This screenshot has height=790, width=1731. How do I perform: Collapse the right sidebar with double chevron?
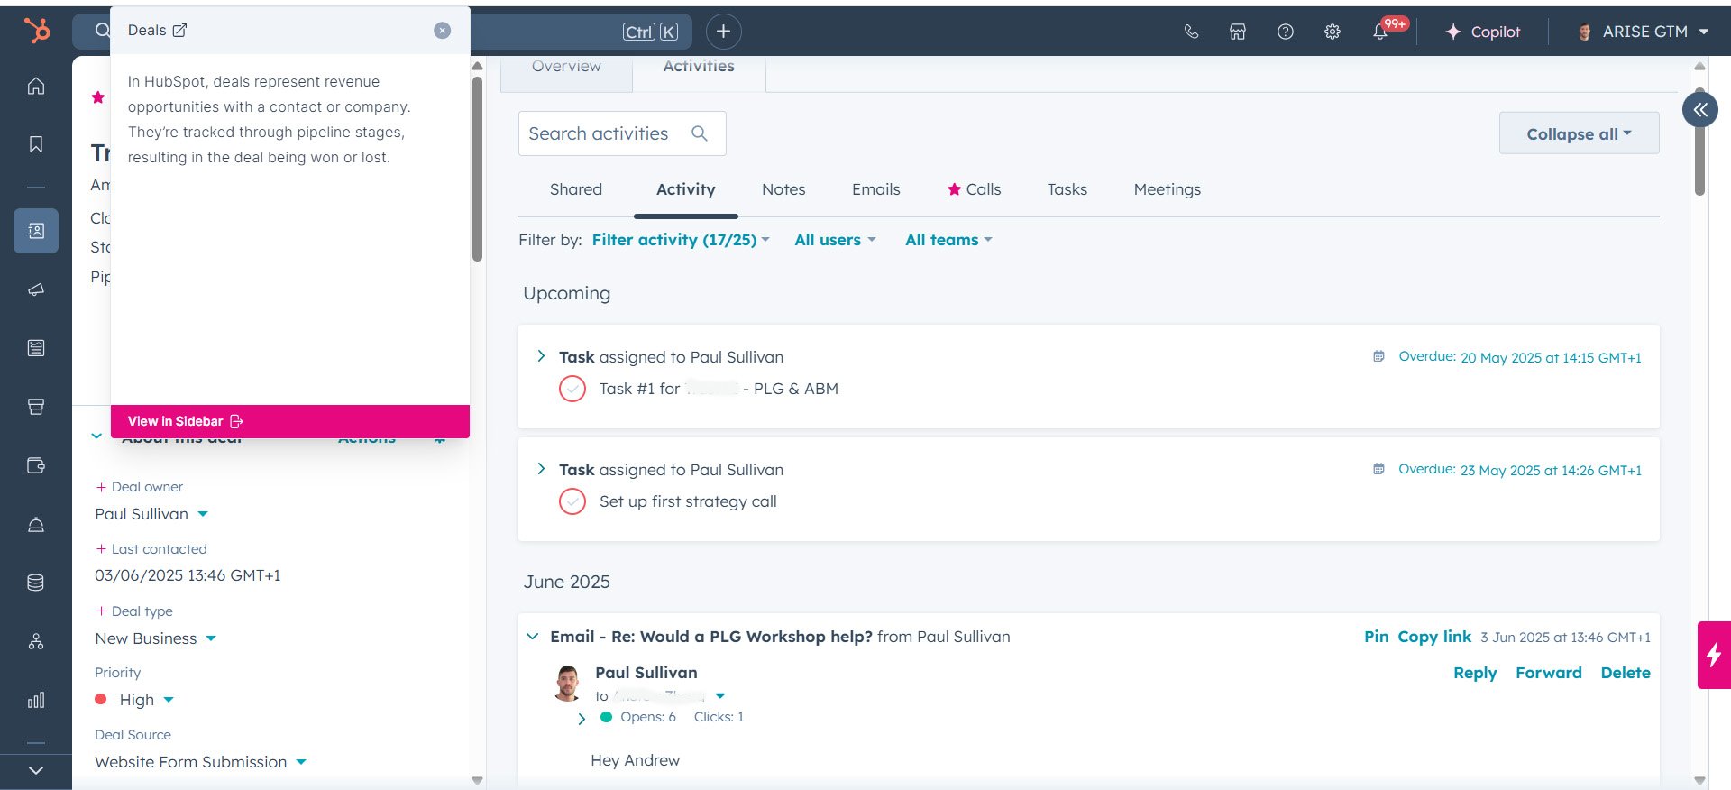tap(1700, 110)
